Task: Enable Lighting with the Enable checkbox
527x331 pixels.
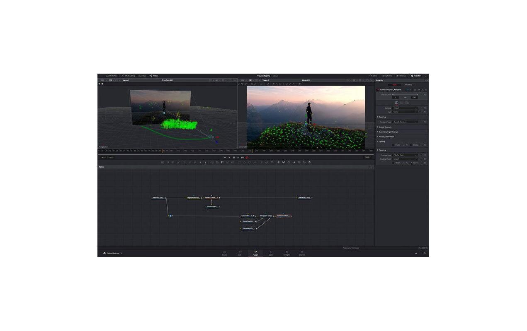Action: pos(393,145)
